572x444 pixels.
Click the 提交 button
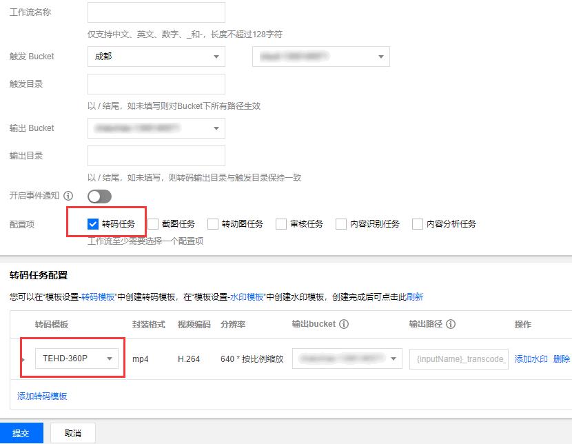coord(21,433)
